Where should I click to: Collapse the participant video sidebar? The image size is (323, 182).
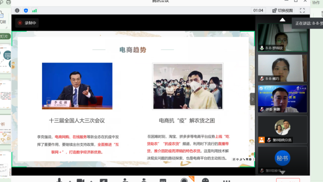coord(253,99)
